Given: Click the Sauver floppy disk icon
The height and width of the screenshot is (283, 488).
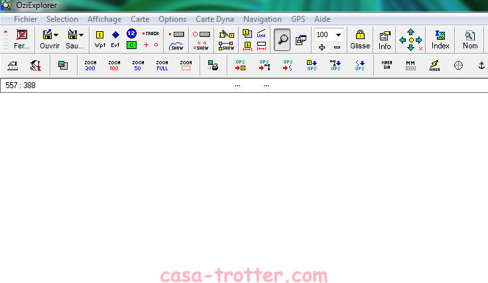Looking at the screenshot, I should [72, 34].
